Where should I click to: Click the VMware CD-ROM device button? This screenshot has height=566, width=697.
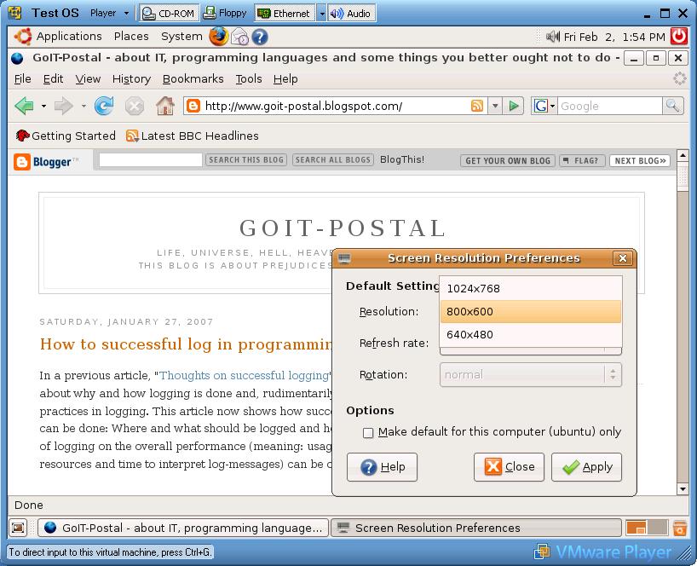[x=169, y=14]
